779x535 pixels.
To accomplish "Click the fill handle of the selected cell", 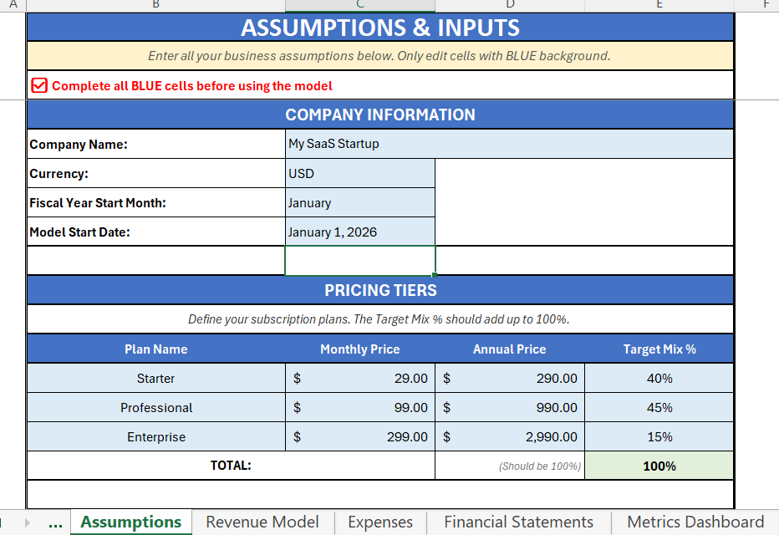I will 435,274.
